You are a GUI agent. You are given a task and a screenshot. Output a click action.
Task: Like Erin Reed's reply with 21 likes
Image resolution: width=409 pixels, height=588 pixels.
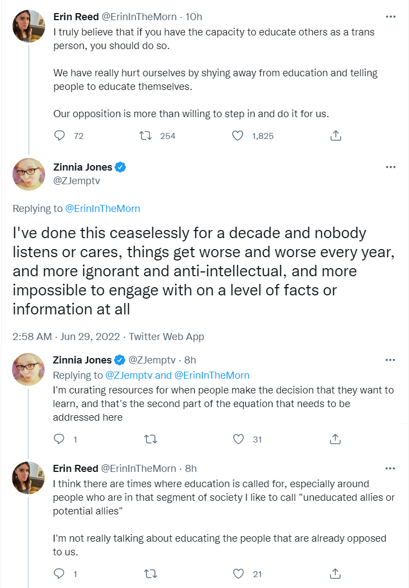[238, 573]
